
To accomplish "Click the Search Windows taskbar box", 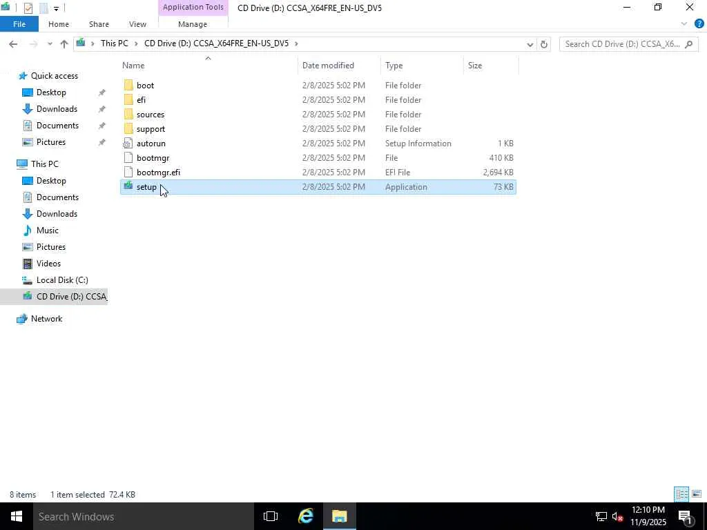I will [143, 516].
